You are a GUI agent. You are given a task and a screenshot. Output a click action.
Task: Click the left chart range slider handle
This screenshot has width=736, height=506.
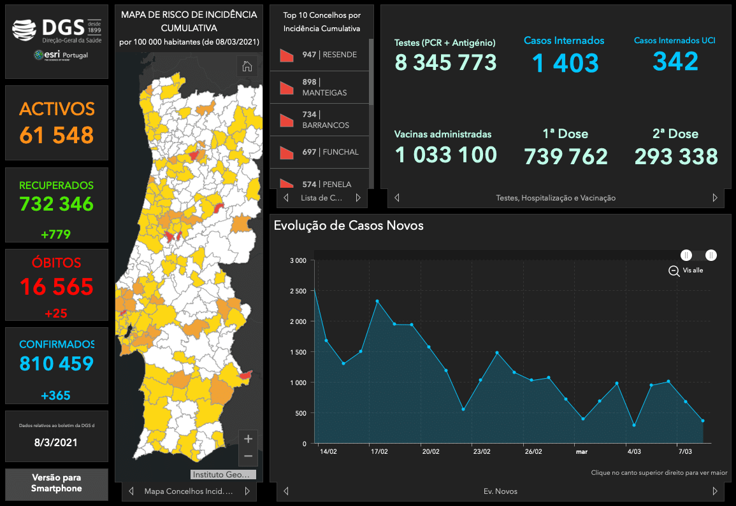click(x=686, y=255)
